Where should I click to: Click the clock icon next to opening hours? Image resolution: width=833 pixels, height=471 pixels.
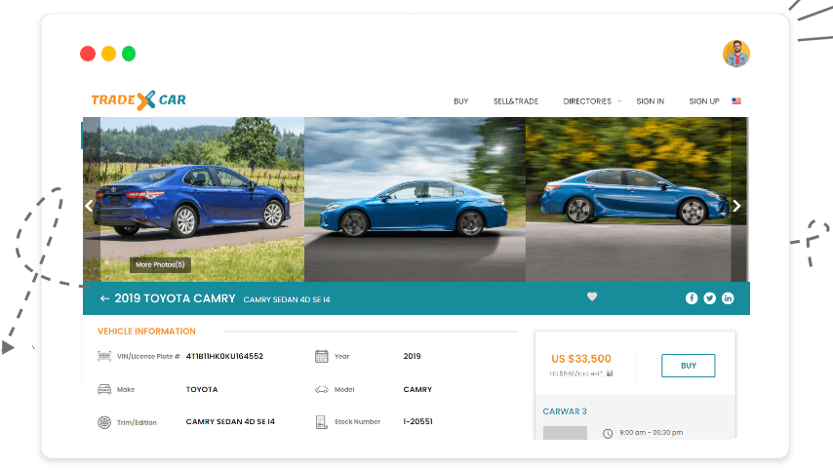pos(608,433)
